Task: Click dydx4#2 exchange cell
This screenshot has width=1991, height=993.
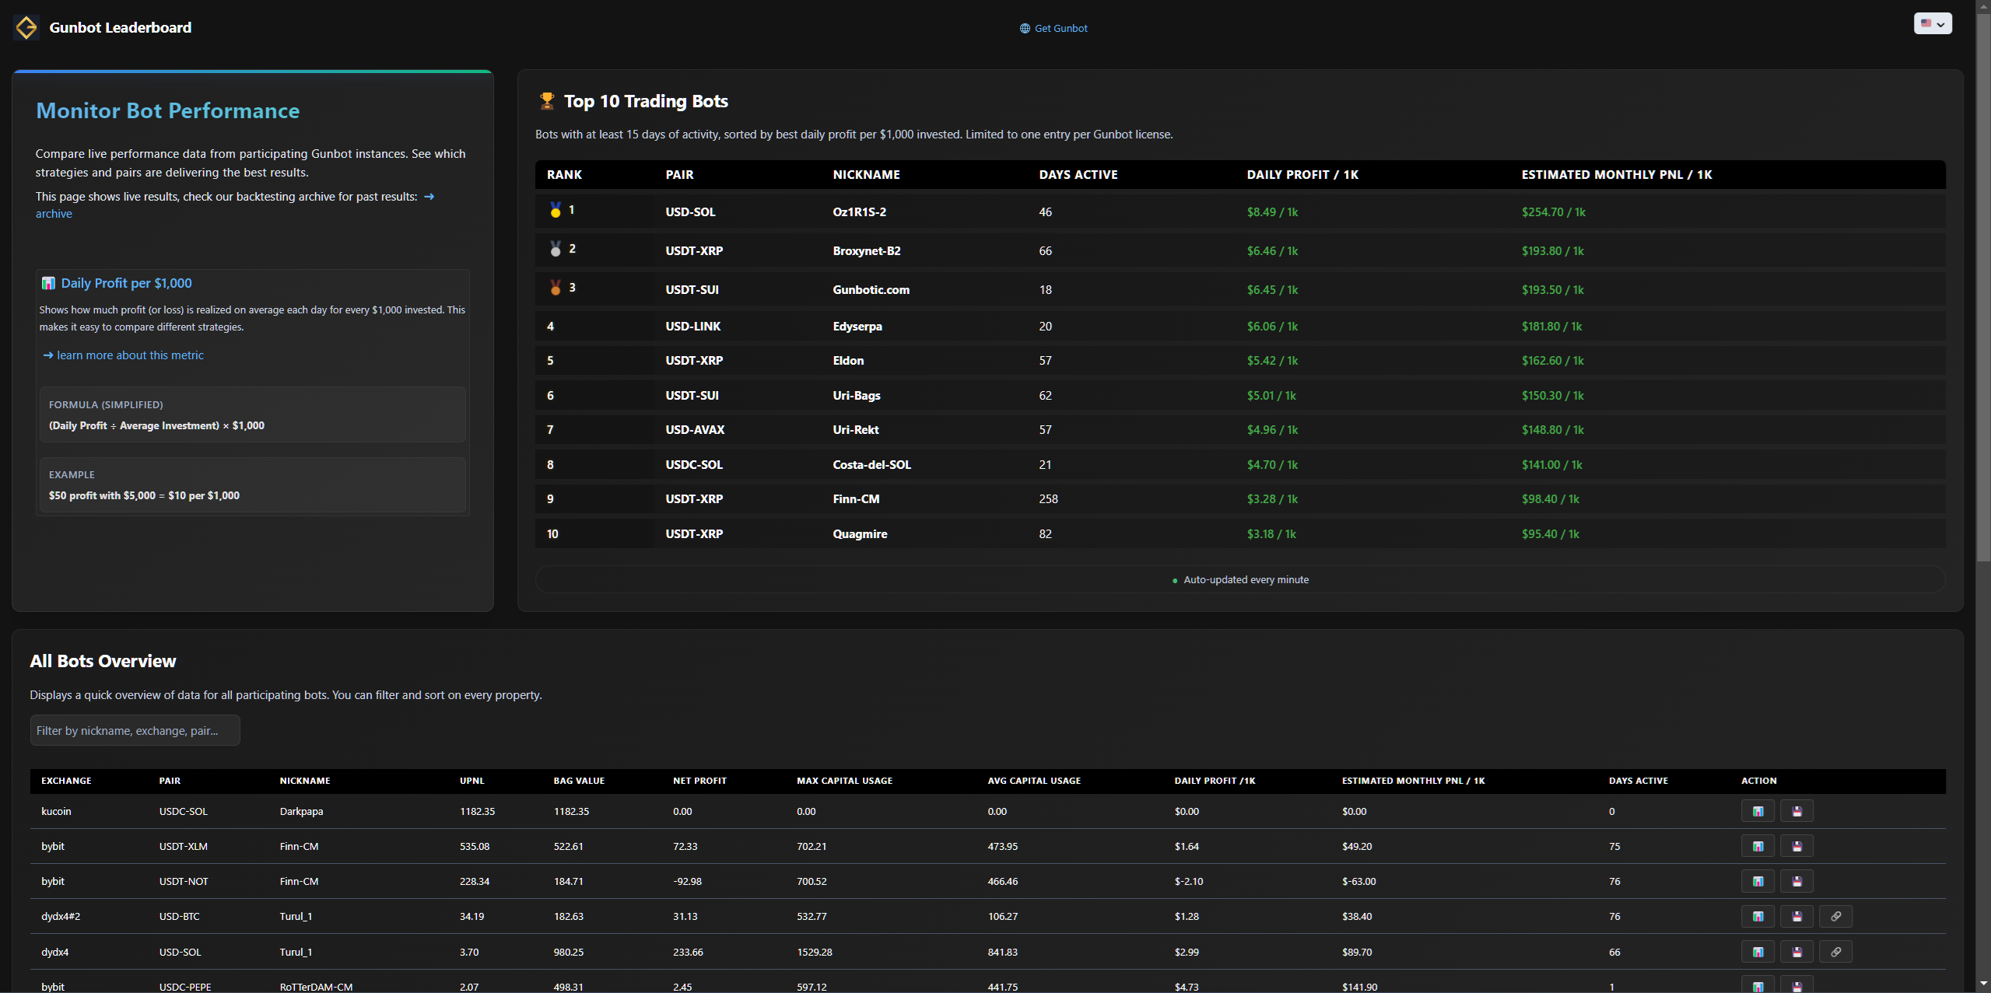Action: [x=61, y=916]
